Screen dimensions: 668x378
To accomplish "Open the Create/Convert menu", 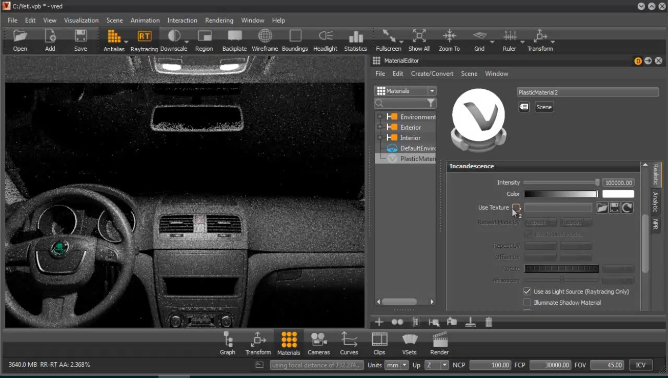I will pos(432,74).
